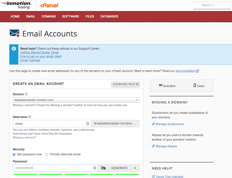
Task: Open the documentation link
Action: point(185,71)
